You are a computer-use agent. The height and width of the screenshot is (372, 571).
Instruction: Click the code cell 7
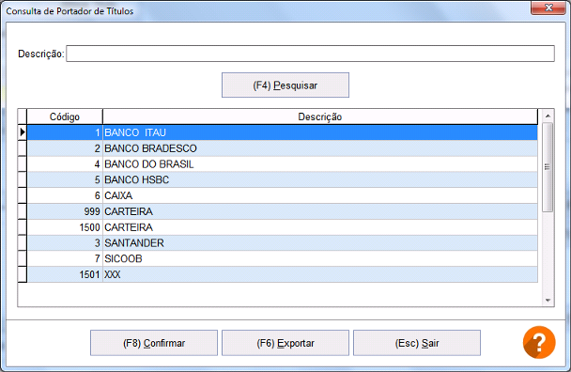65,258
